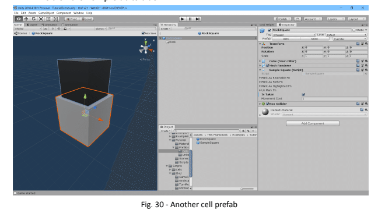Open the GameObject menu
The width and height of the screenshot is (385, 217).
pos(46,13)
